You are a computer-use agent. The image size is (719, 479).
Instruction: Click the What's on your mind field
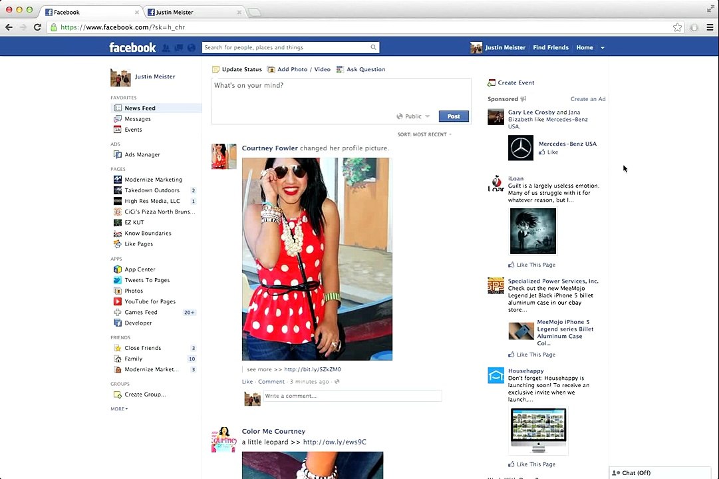341,94
